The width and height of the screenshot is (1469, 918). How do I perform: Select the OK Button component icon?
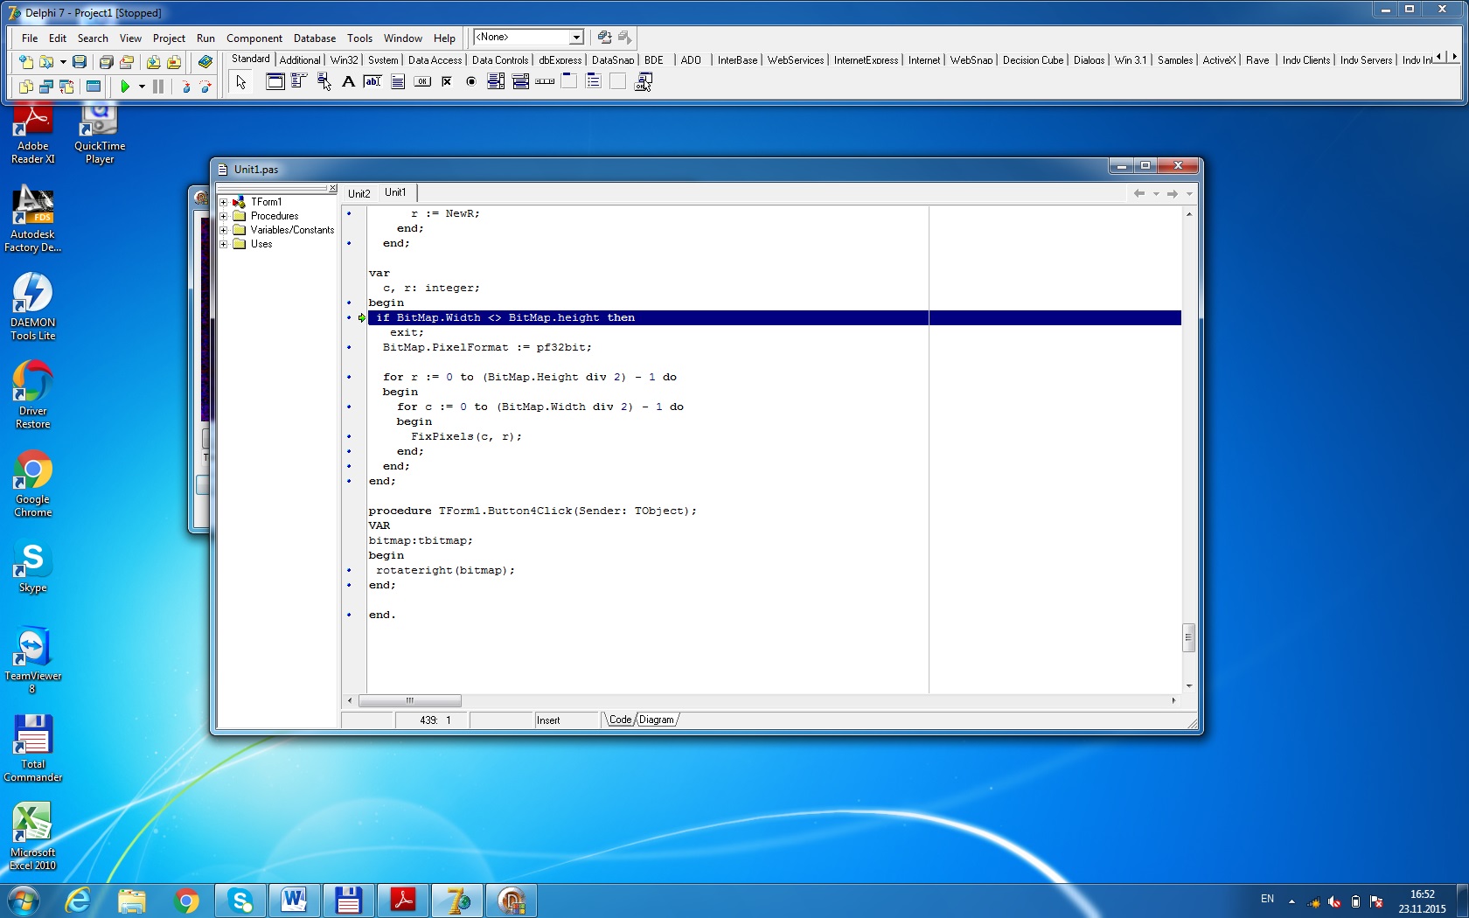coord(422,82)
